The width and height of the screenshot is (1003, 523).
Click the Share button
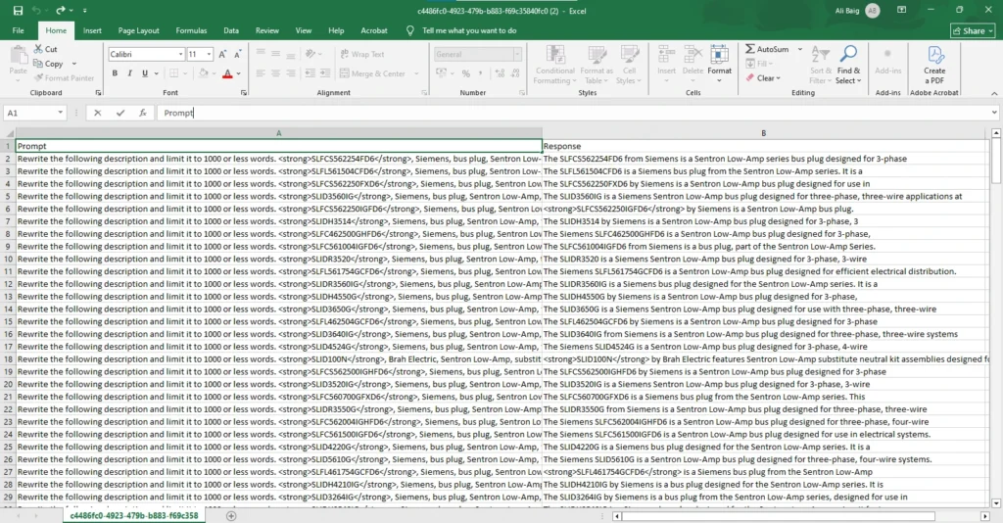[973, 30]
